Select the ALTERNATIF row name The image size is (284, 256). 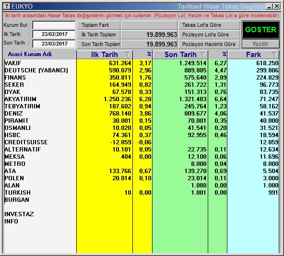point(23,150)
